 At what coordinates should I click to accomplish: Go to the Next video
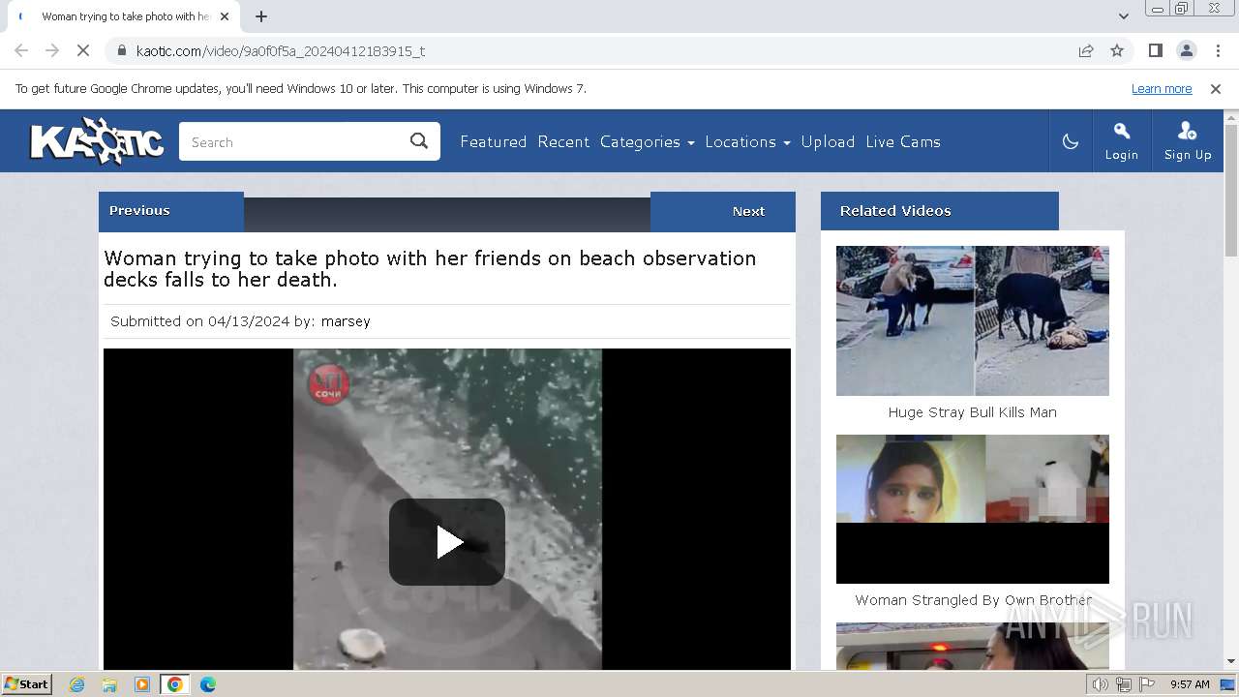(723, 211)
